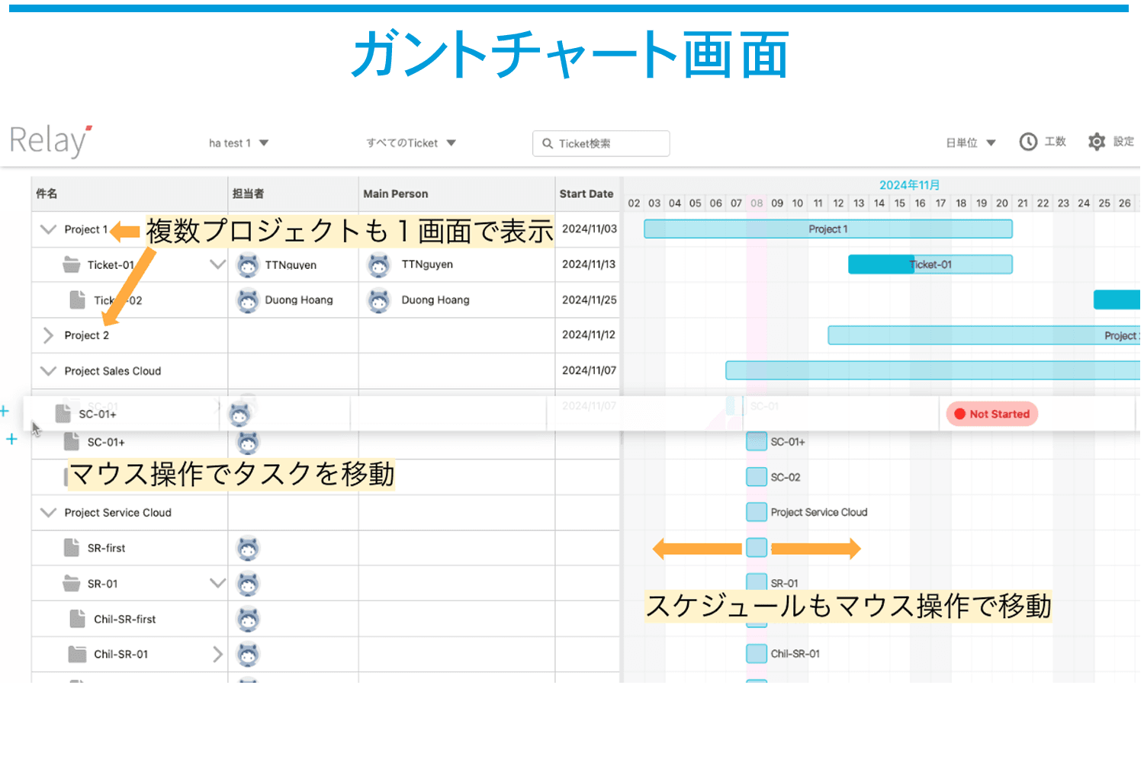The image size is (1144, 762).
Task: Open the ha test 1 dropdown
Action: tap(239, 143)
